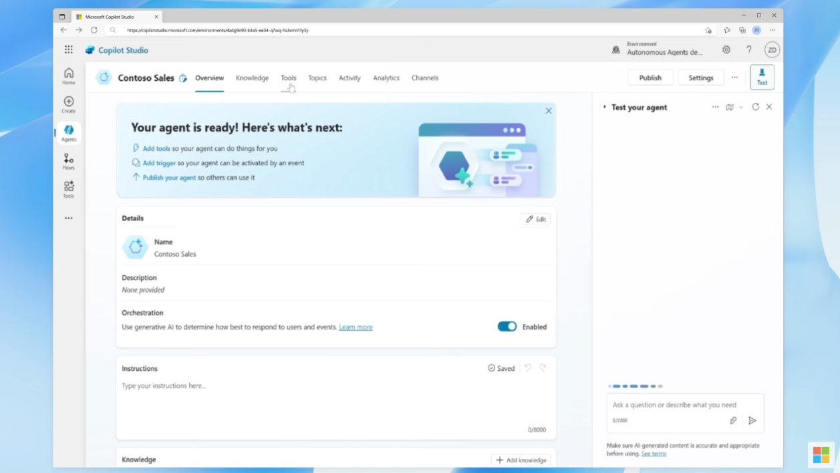840x473 pixels.
Task: Reload the browser page
Action: [x=94, y=30]
